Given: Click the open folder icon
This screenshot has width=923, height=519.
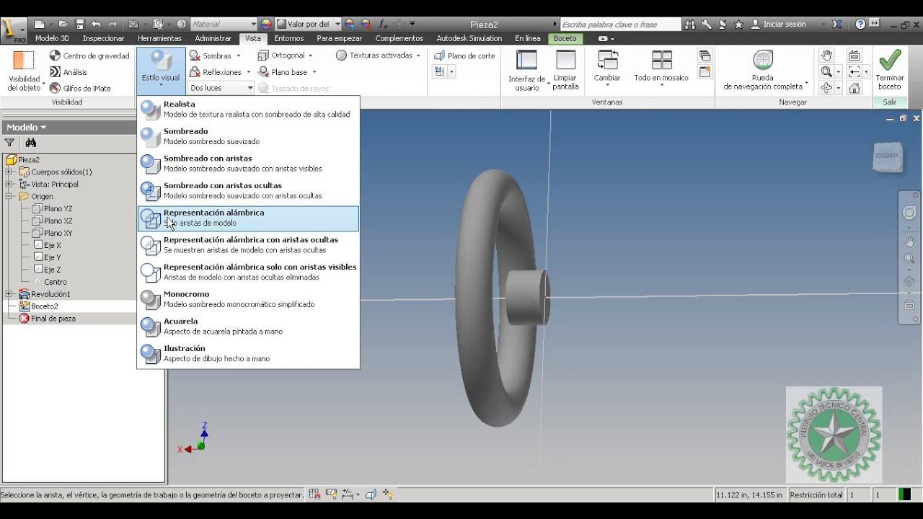Looking at the screenshot, I should coord(63,24).
